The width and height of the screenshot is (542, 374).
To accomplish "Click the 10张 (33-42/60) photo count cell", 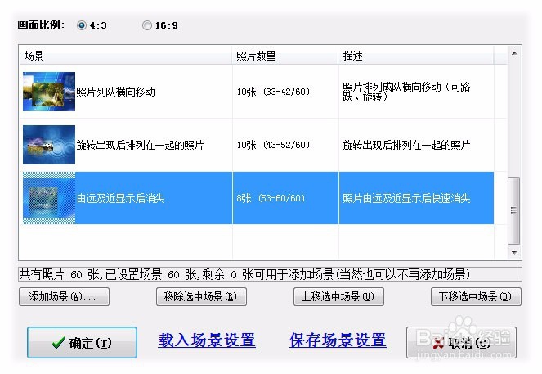I will (x=285, y=92).
